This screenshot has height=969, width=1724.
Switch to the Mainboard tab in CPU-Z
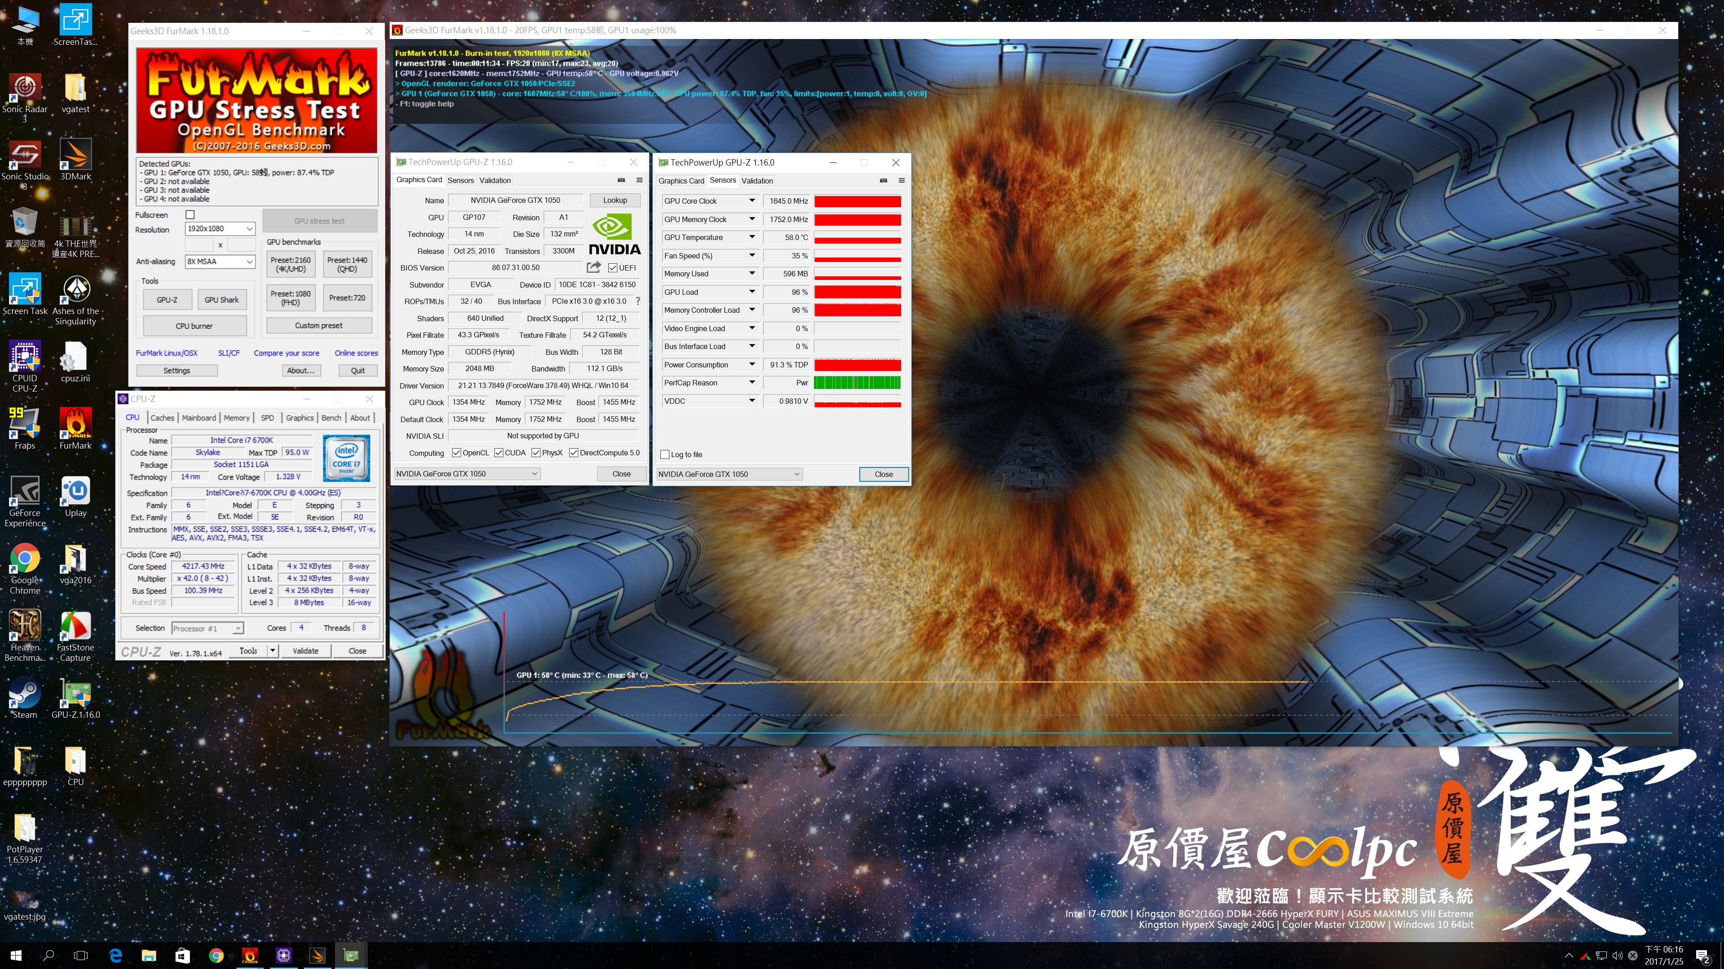pos(199,418)
